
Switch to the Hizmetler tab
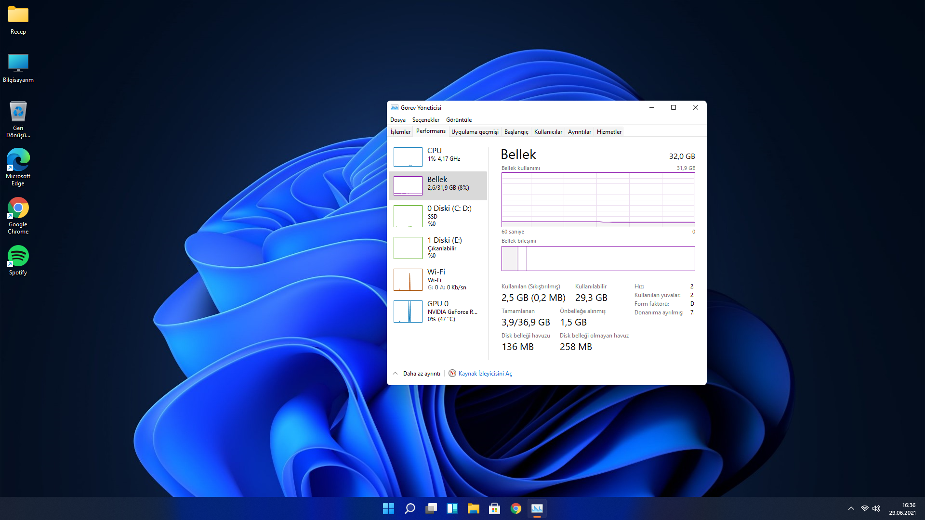tap(609, 132)
